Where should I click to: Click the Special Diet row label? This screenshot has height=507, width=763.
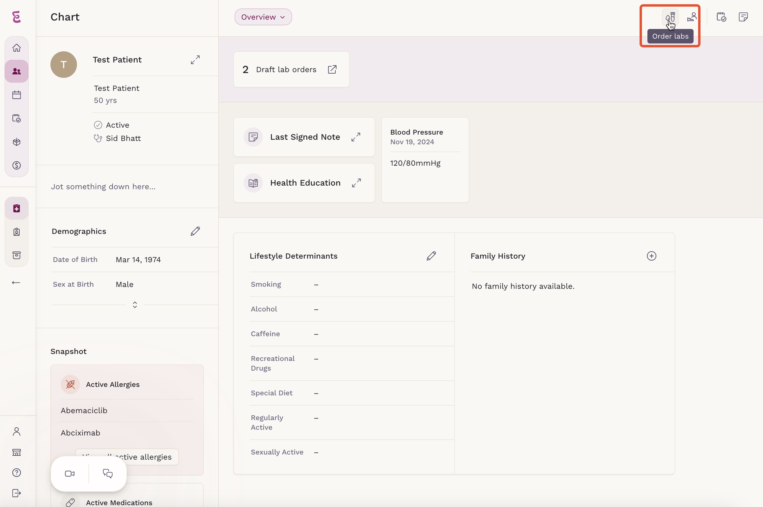[272, 393]
